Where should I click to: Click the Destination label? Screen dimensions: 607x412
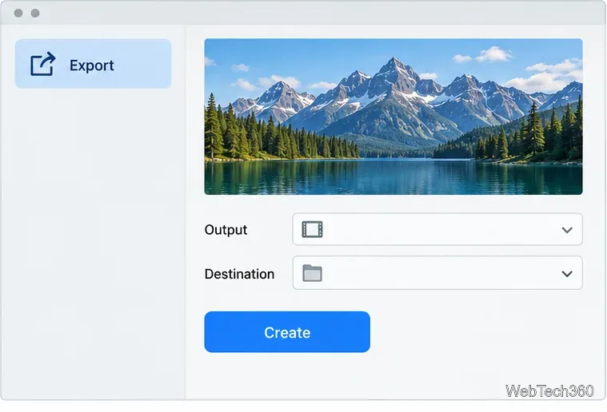239,274
